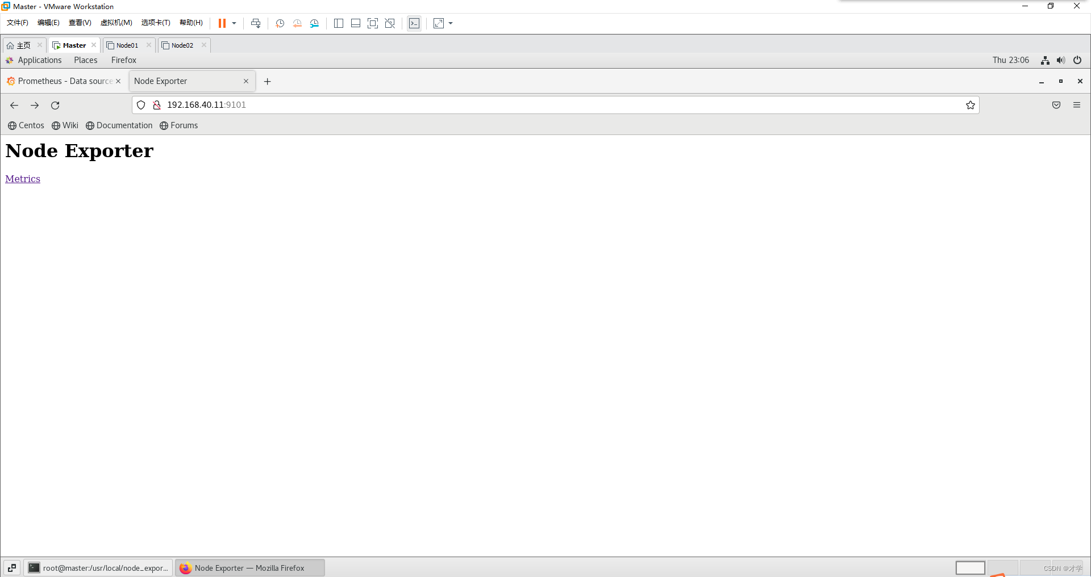Open the Documentation bookmark
The image size is (1091, 577).
pos(119,125)
